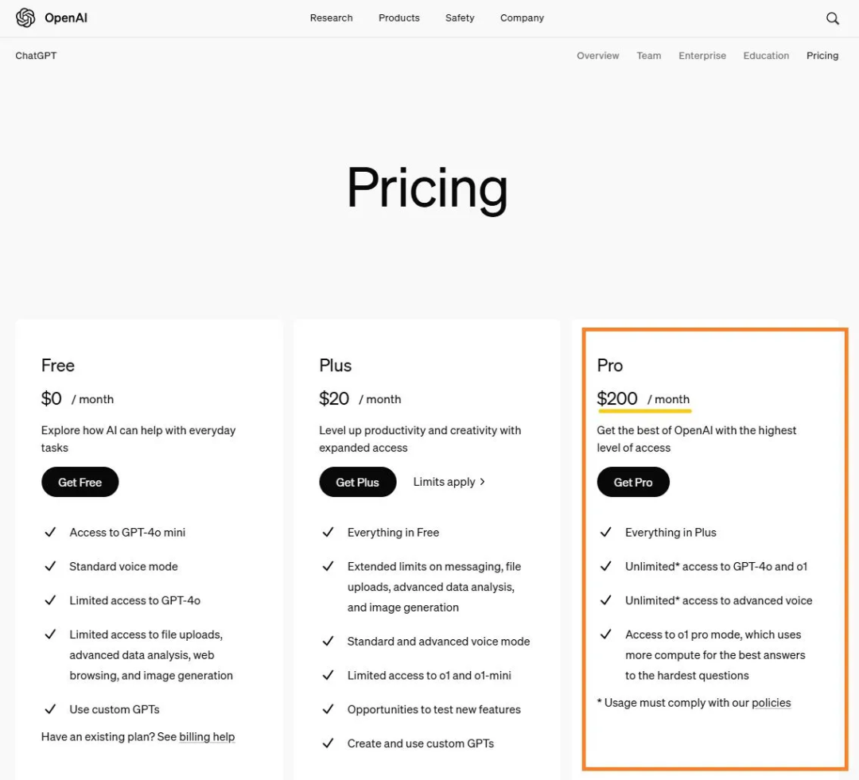
Task: Switch to the Education tab
Action: 766,56
